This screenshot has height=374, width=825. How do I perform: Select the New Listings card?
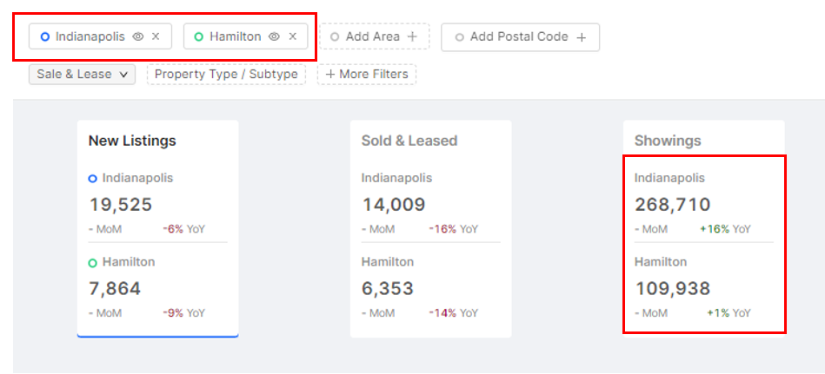[158, 229]
